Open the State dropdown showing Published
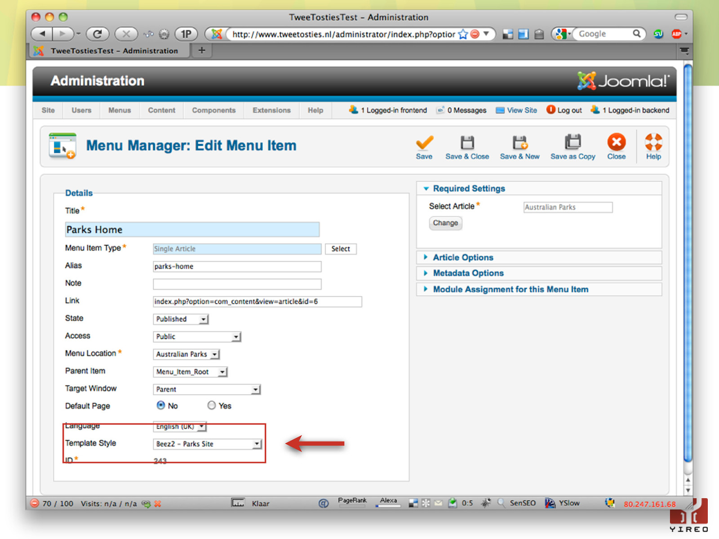Screen dimensions: 719x539 click(181, 319)
